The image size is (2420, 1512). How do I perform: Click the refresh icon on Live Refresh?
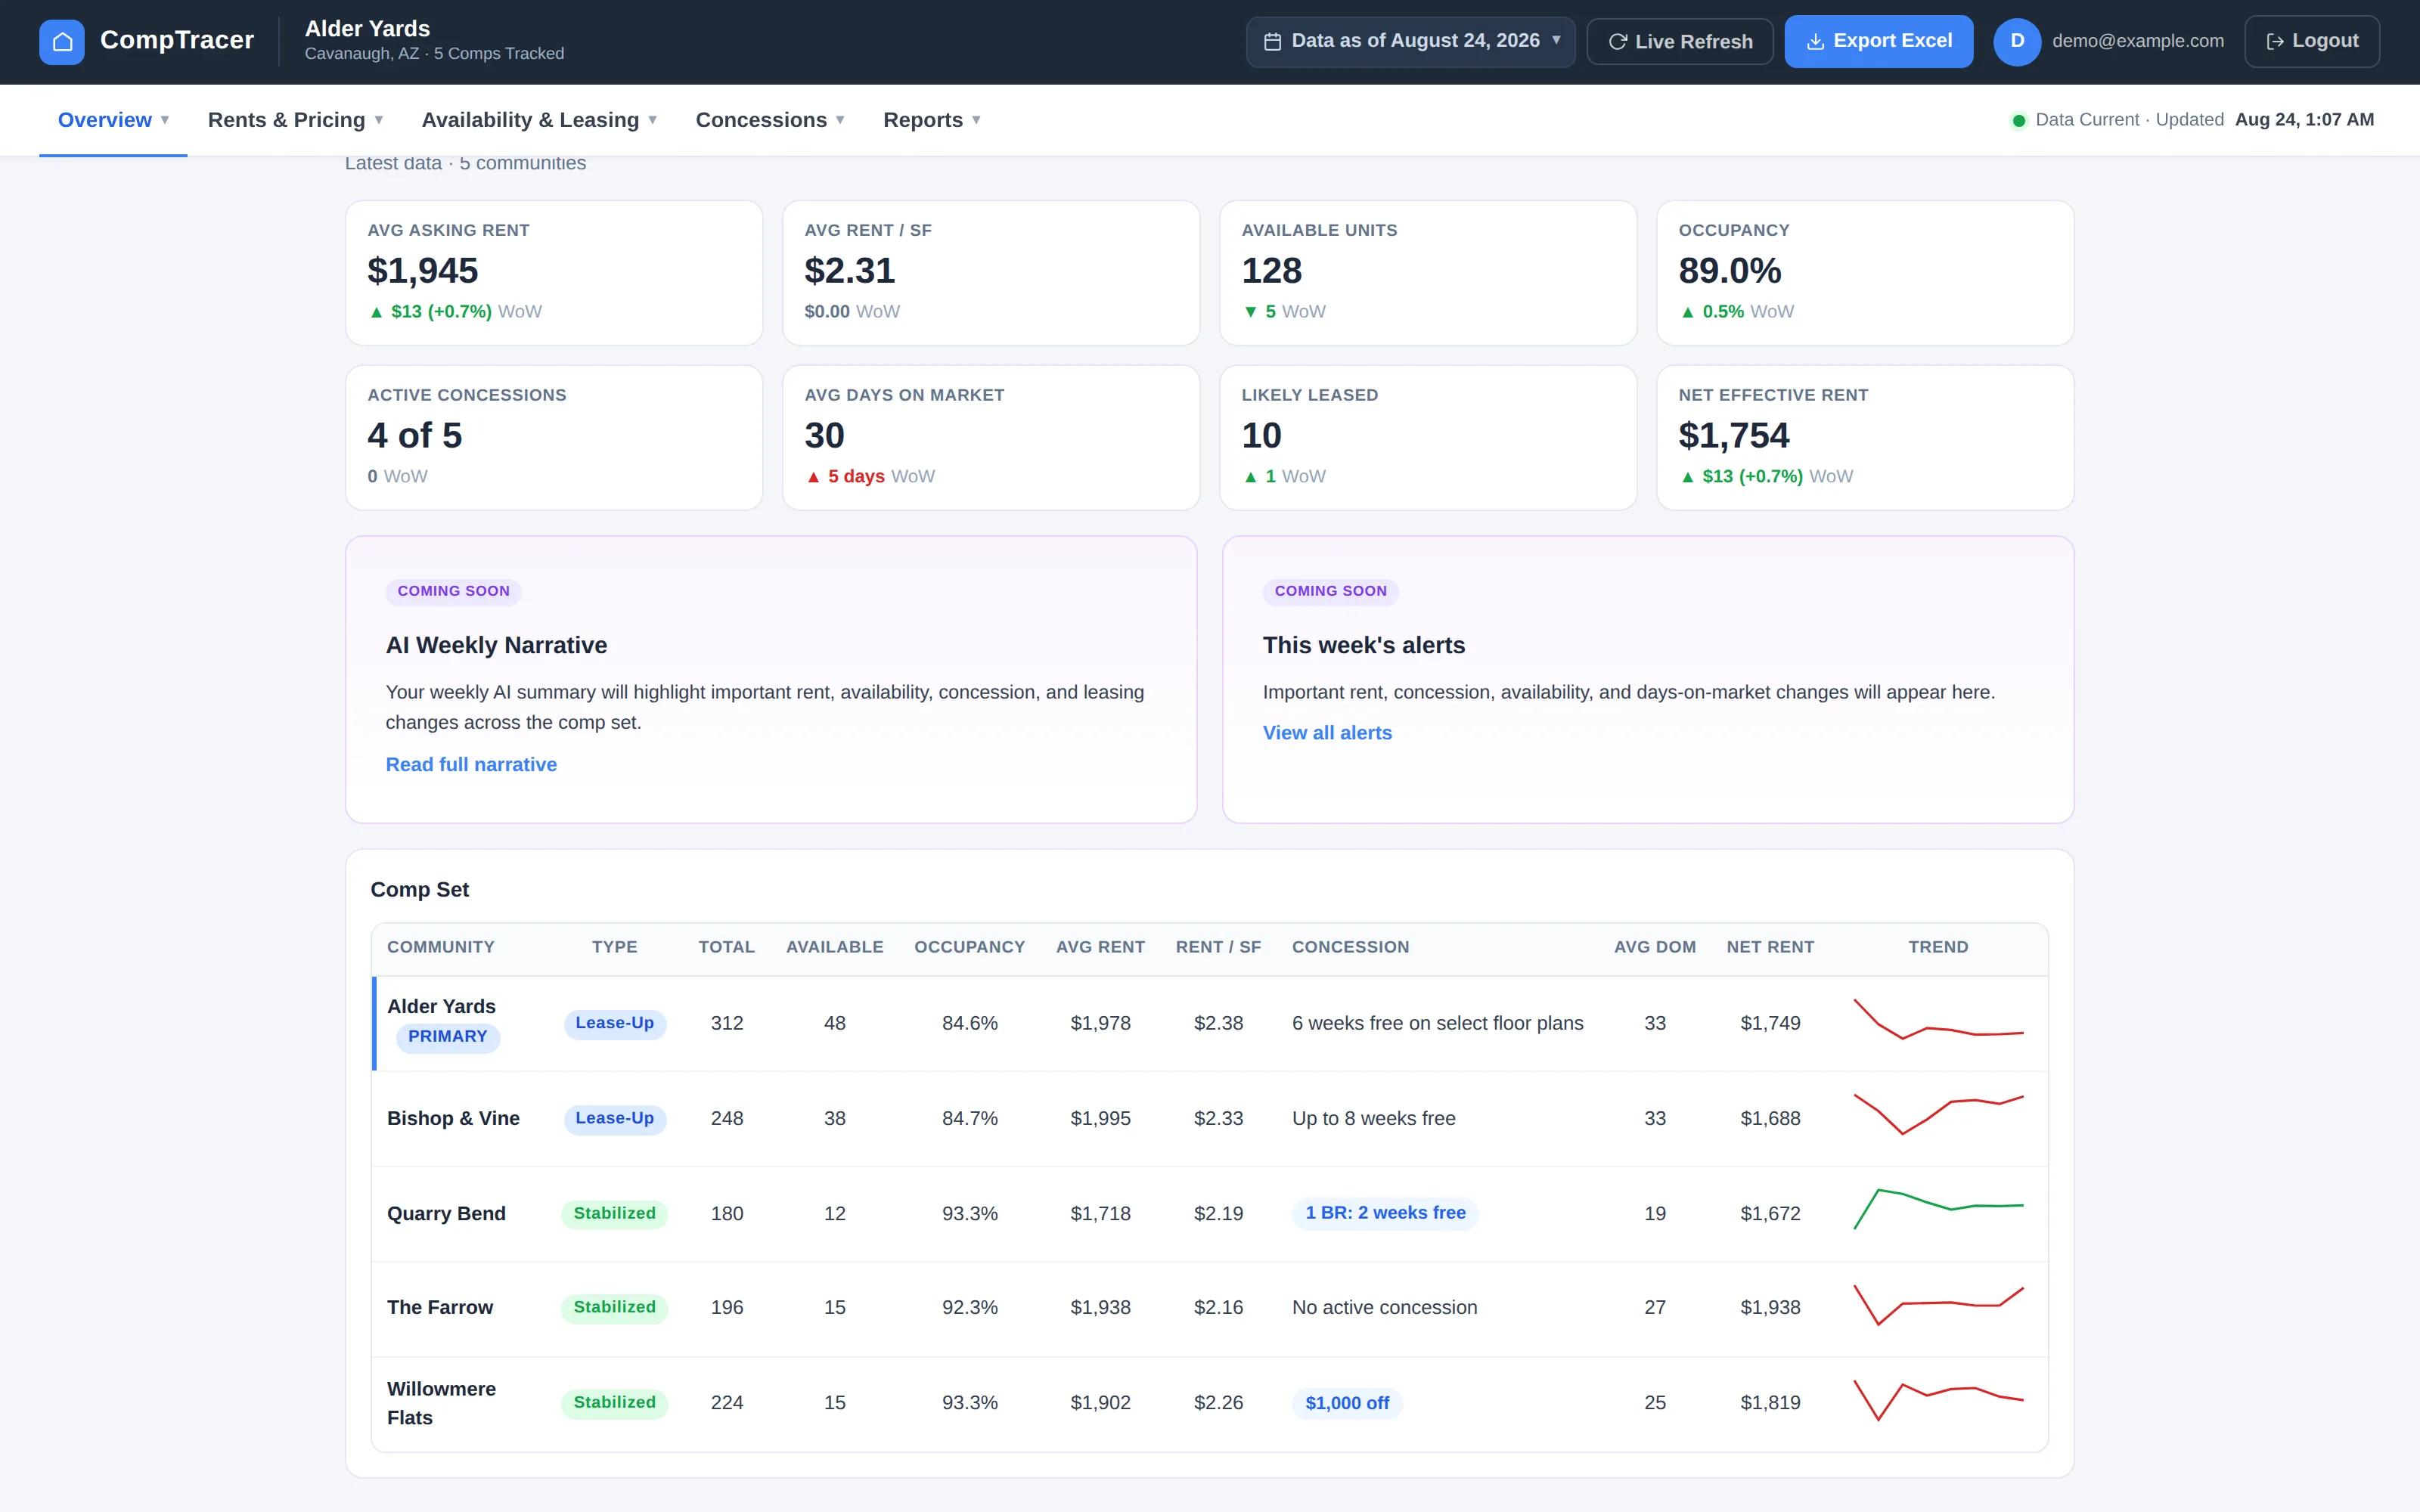[x=1617, y=42]
